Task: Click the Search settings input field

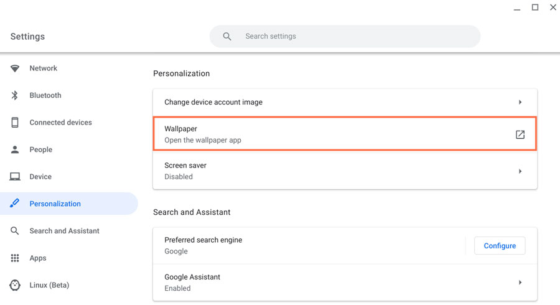Action: (x=355, y=36)
